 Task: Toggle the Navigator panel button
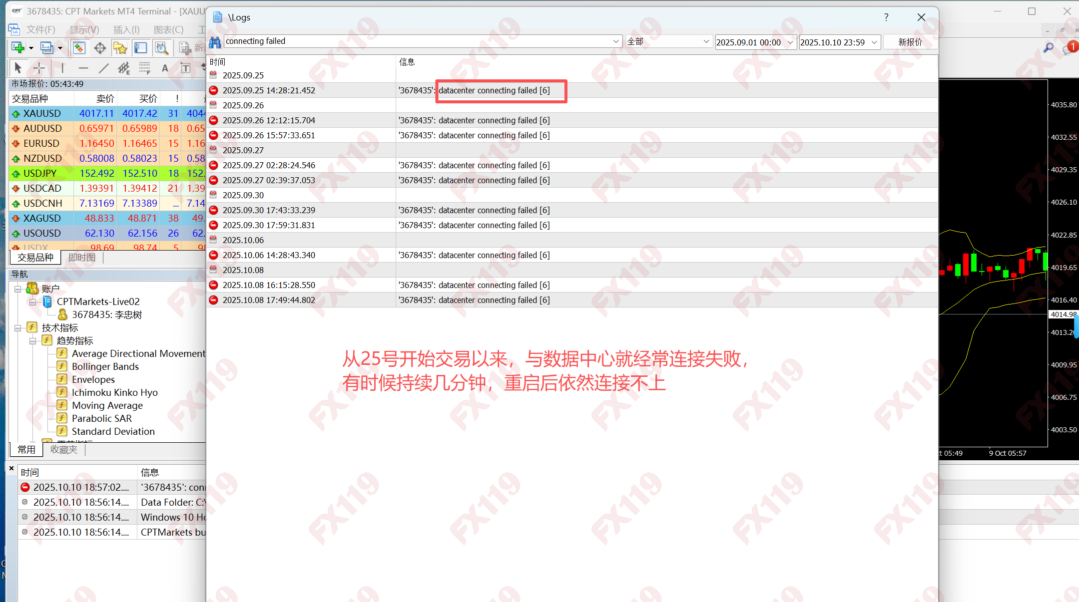[x=120, y=47]
